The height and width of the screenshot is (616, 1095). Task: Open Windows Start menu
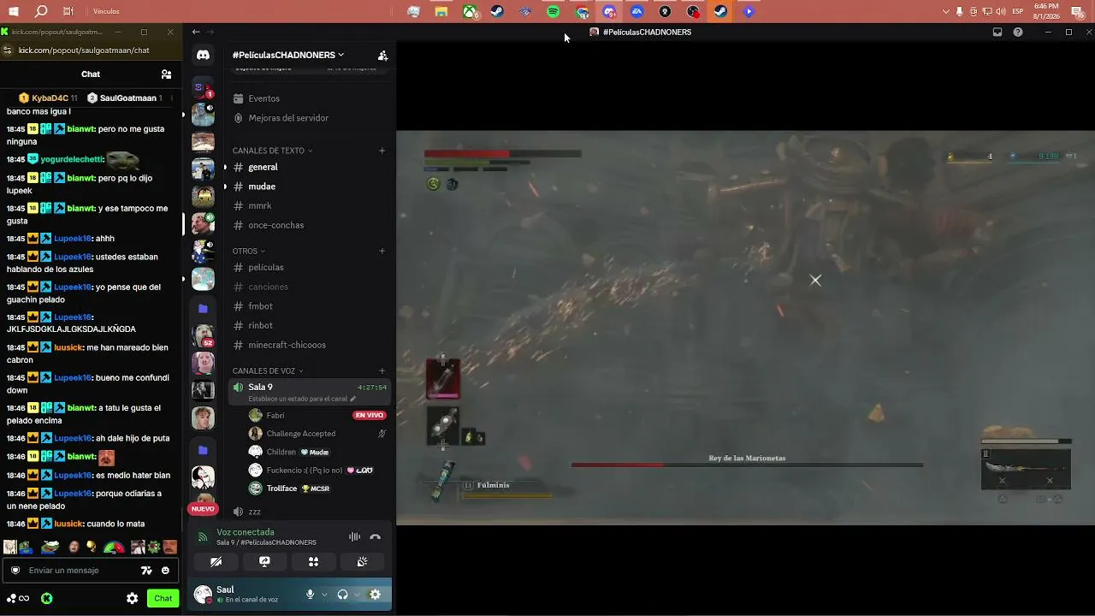tap(13, 12)
